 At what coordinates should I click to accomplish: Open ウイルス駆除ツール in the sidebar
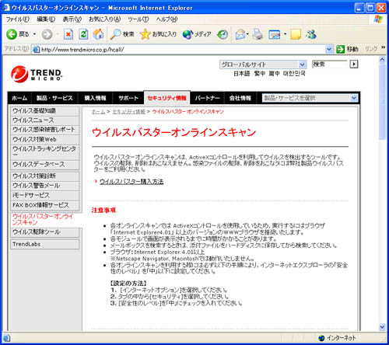tap(44, 232)
